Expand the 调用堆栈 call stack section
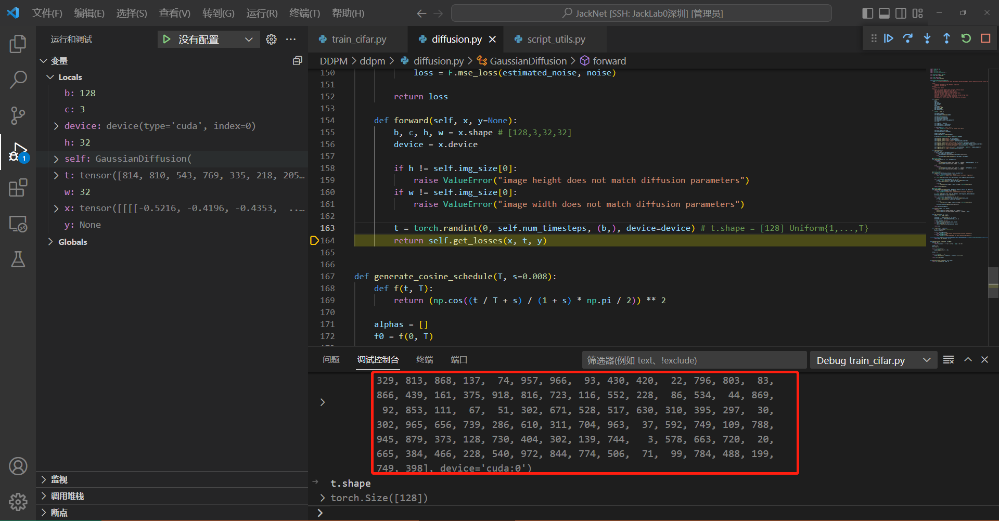 pyautogui.click(x=44, y=496)
